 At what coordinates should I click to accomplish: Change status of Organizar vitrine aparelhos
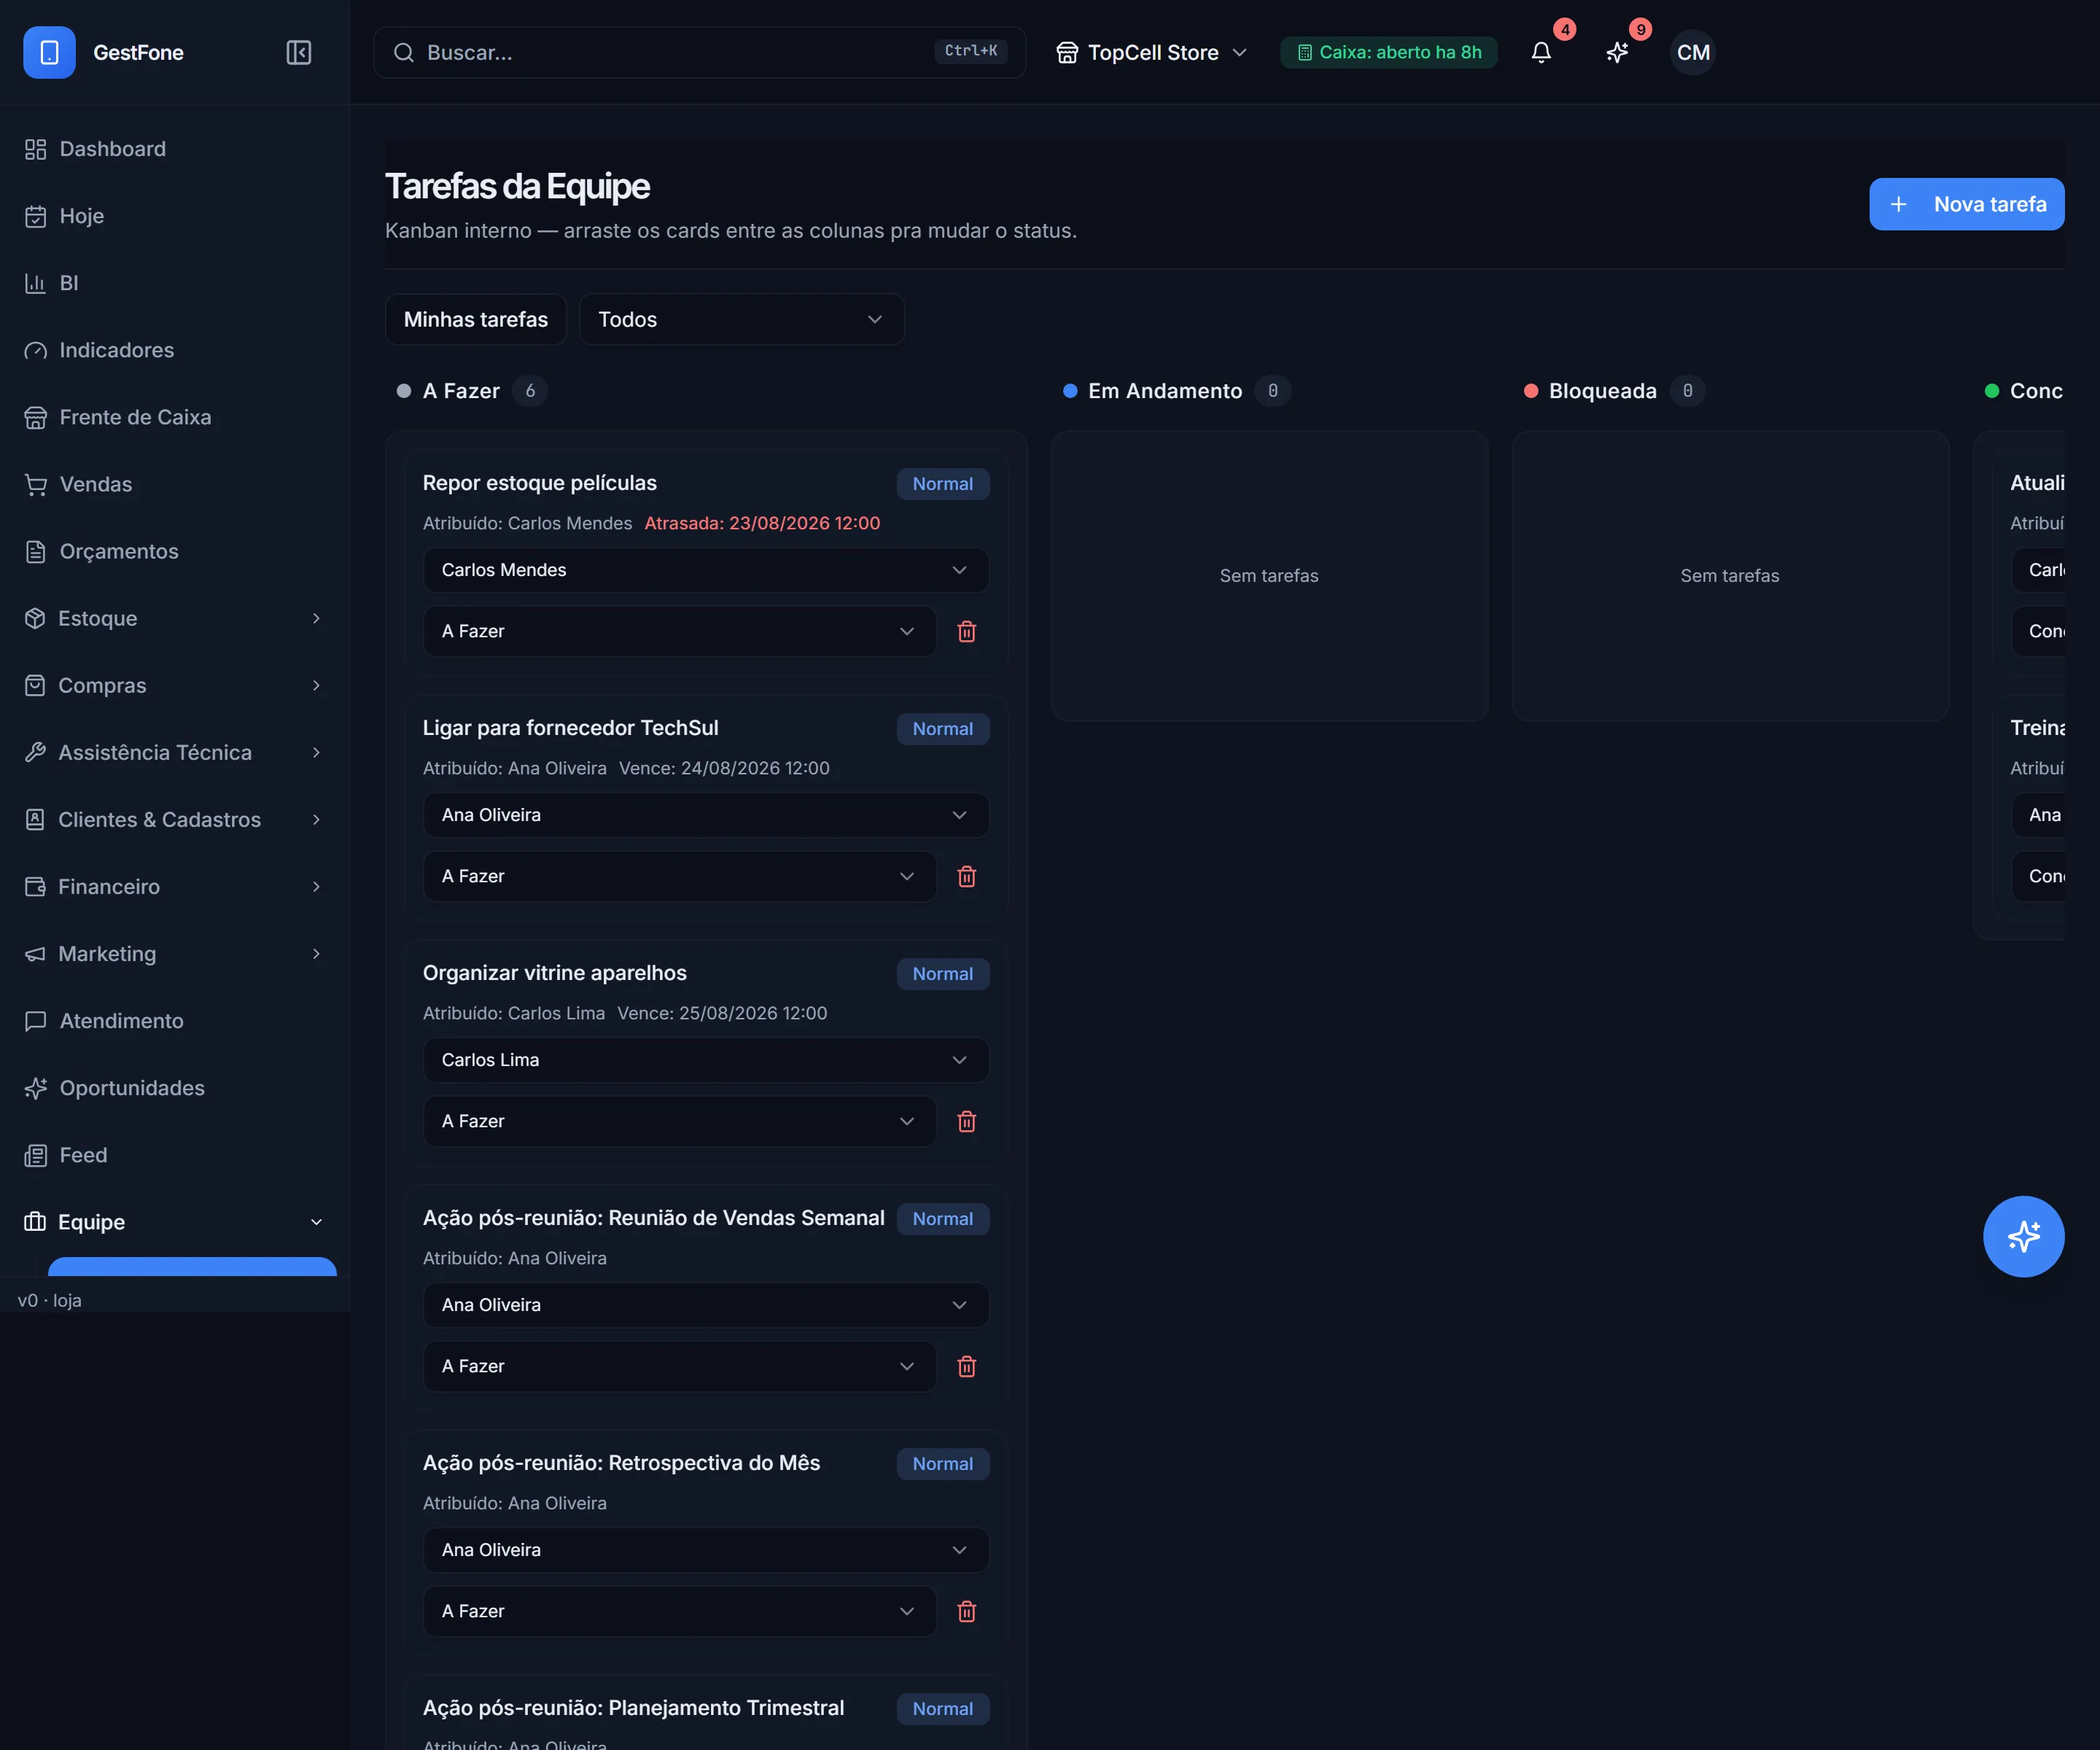(x=680, y=1121)
